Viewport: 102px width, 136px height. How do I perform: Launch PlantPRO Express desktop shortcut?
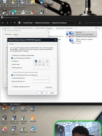click(24, 120)
